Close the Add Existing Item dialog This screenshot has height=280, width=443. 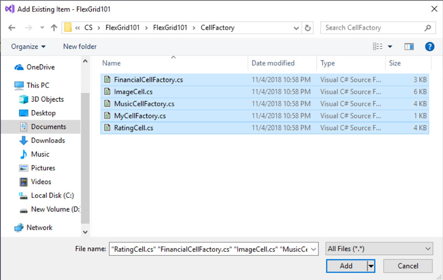(434, 9)
